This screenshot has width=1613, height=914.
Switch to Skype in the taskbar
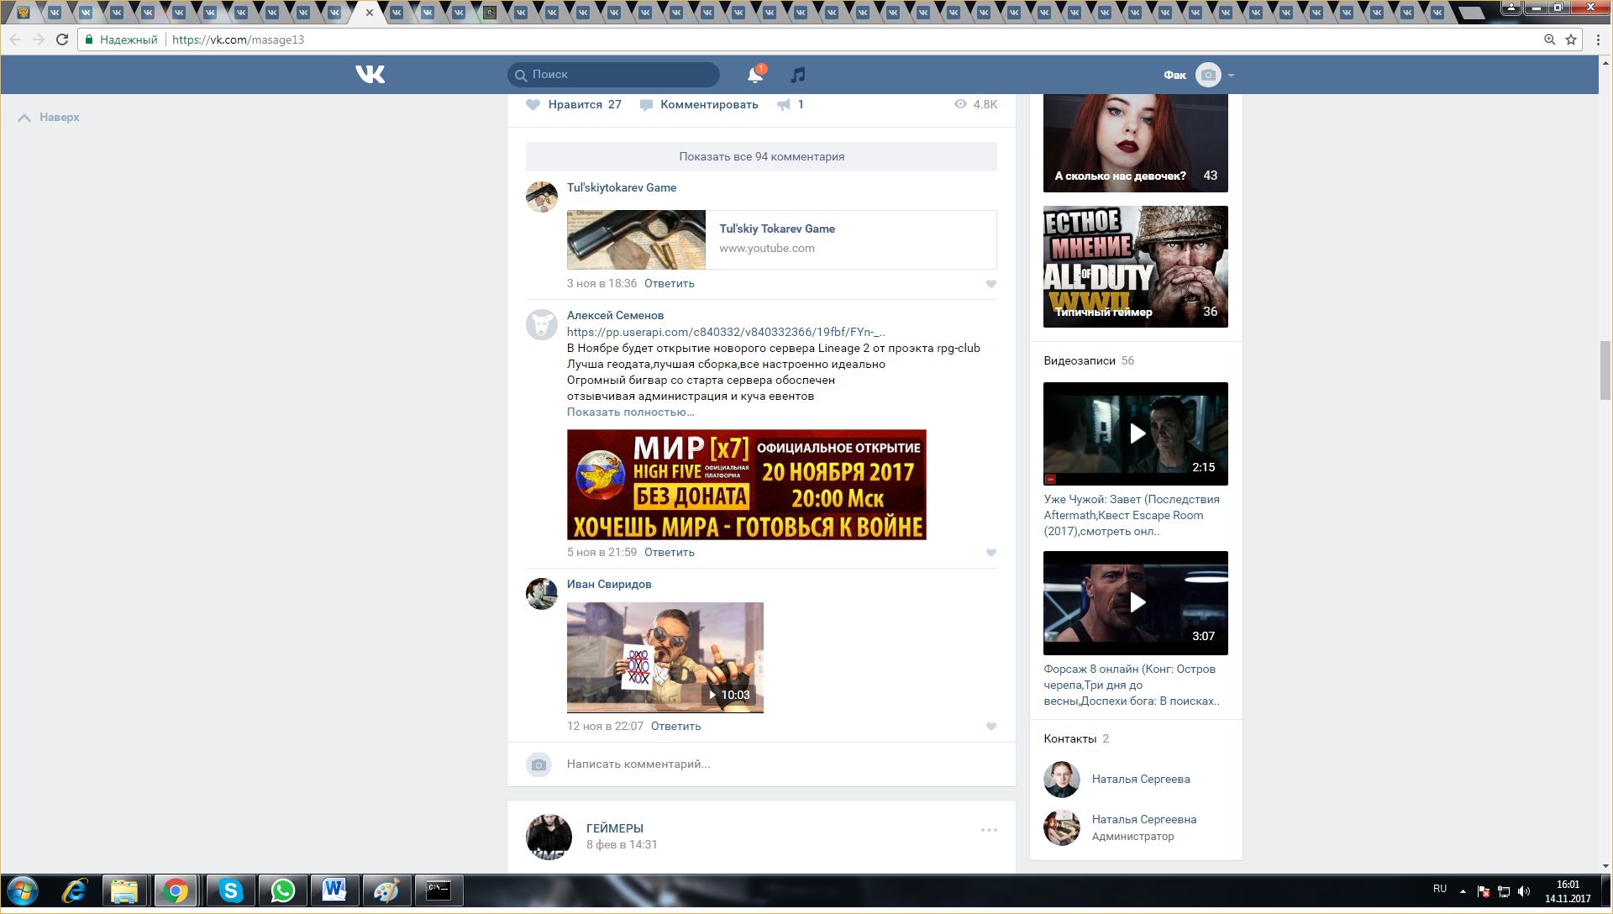(x=230, y=891)
